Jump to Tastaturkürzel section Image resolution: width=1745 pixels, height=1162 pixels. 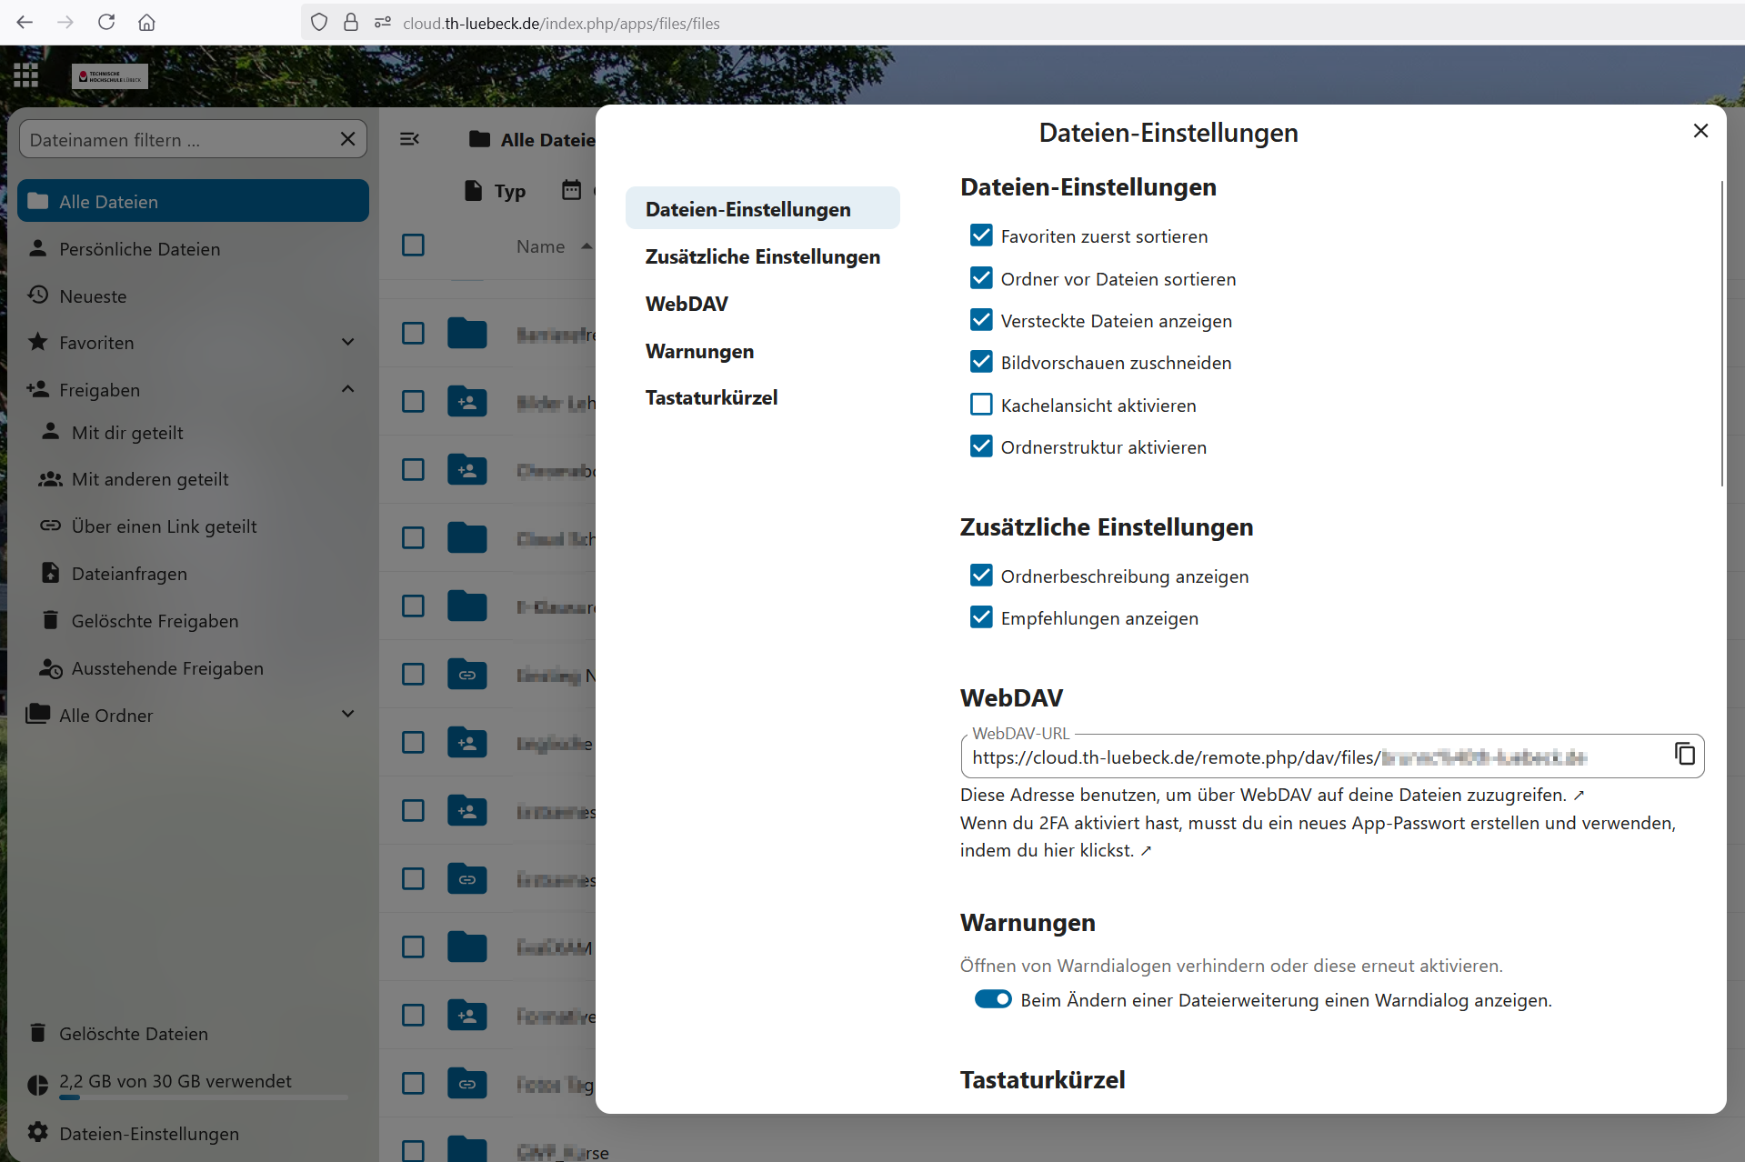tap(711, 397)
